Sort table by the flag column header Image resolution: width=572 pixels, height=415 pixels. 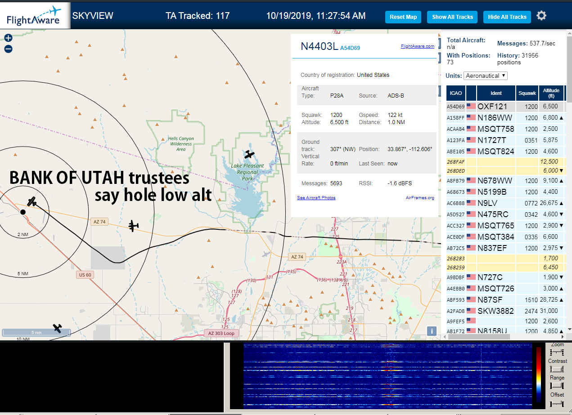(471, 93)
